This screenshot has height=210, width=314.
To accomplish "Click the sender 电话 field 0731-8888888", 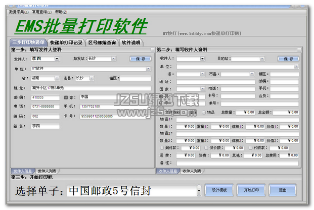I will 46,107.
